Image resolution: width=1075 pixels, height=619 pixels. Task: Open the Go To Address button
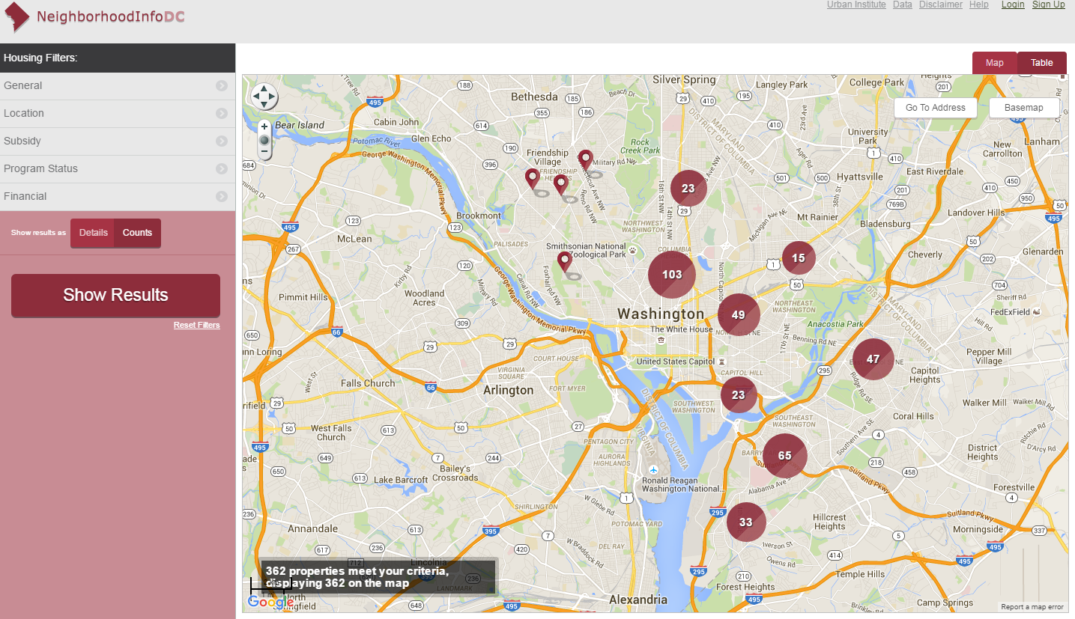[935, 108]
